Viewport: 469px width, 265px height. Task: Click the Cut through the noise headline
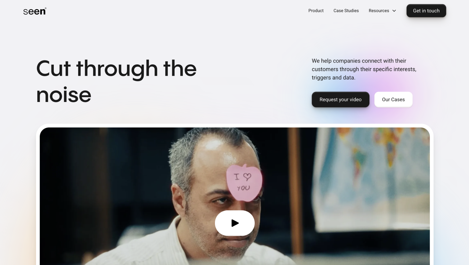coord(116,81)
